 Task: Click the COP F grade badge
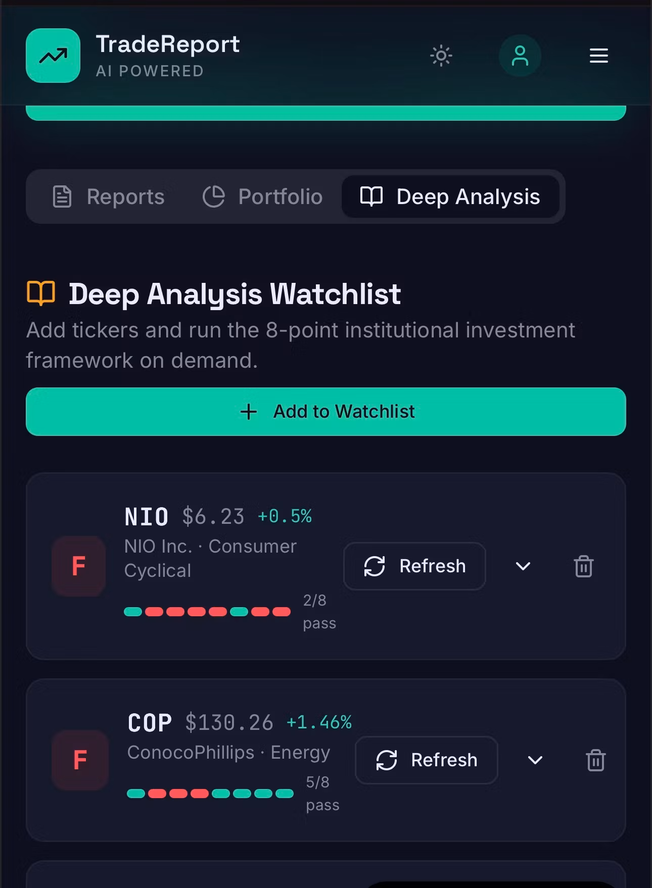[80, 760]
